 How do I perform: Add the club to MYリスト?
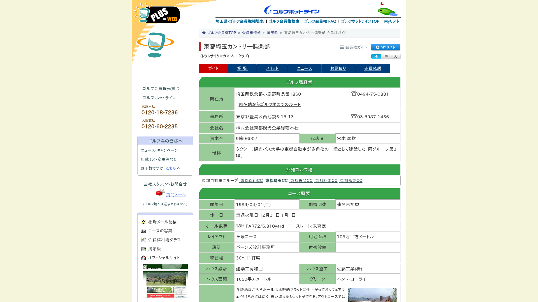[386, 47]
